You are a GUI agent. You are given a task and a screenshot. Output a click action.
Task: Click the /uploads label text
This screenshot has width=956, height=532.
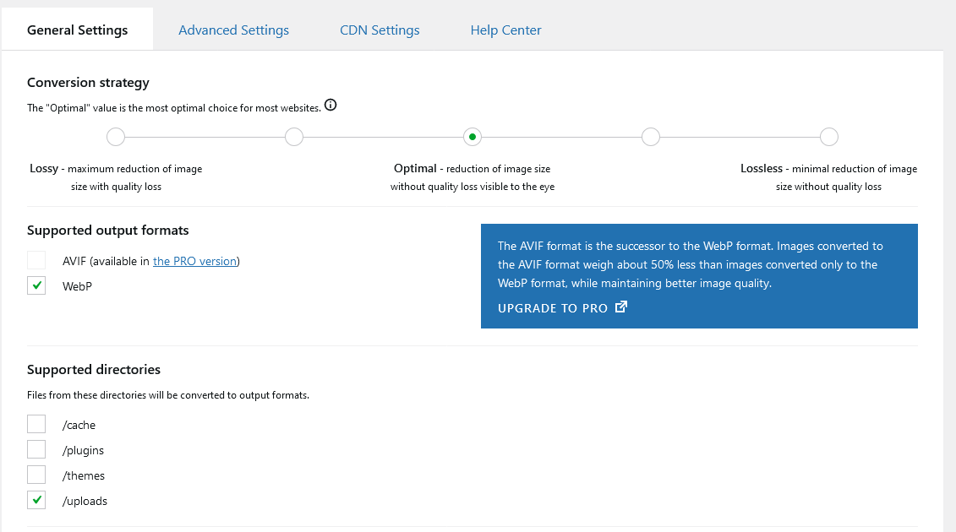click(85, 501)
